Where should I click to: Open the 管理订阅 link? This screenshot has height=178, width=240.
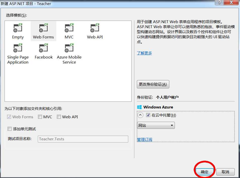[x=144, y=139]
